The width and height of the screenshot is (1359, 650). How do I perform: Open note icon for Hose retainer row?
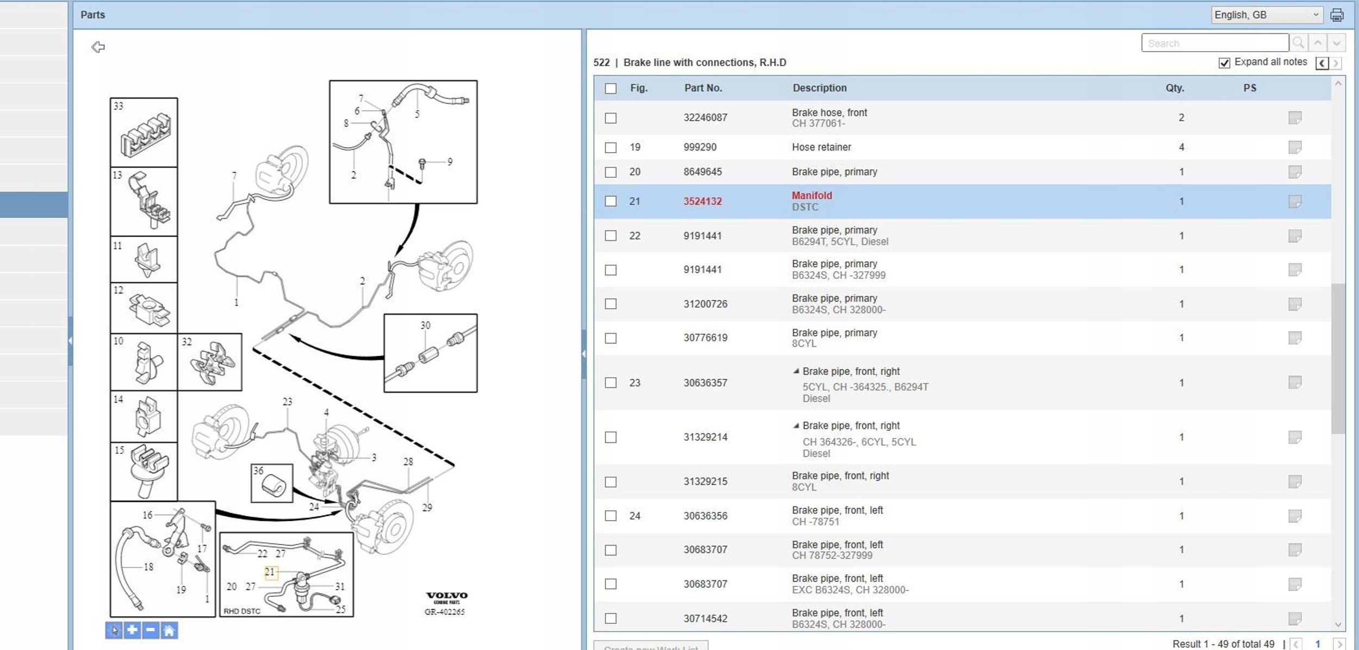point(1294,147)
